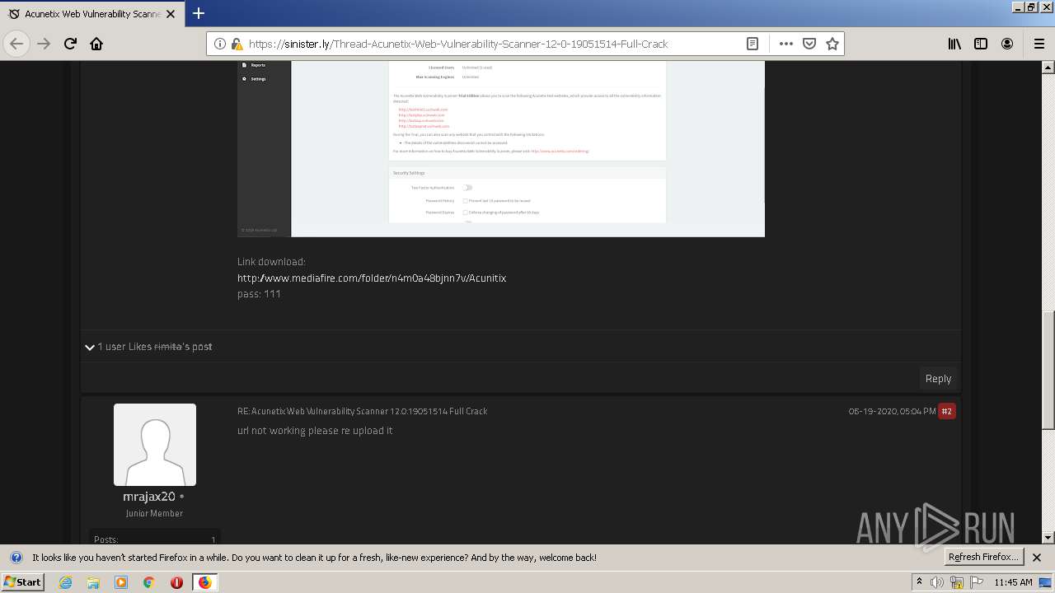Click the post date 05-19-2020, 05:04 PM
1055x593 pixels.
(x=892, y=411)
